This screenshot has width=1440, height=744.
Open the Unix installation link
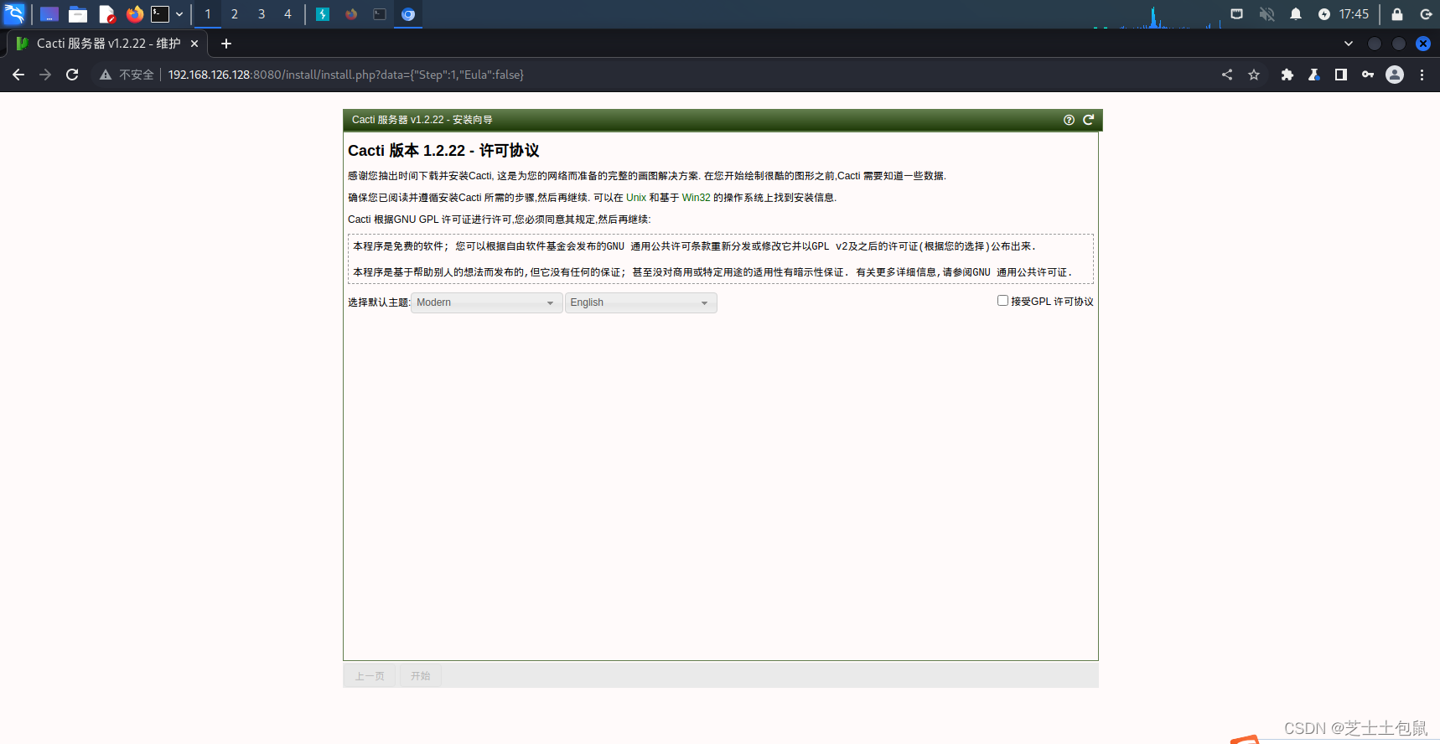tap(636, 198)
